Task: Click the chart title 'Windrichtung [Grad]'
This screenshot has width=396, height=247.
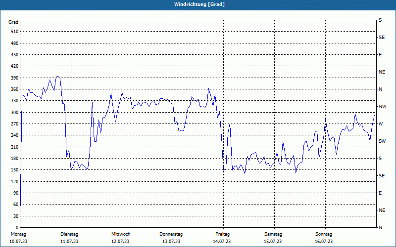Action: point(199,4)
